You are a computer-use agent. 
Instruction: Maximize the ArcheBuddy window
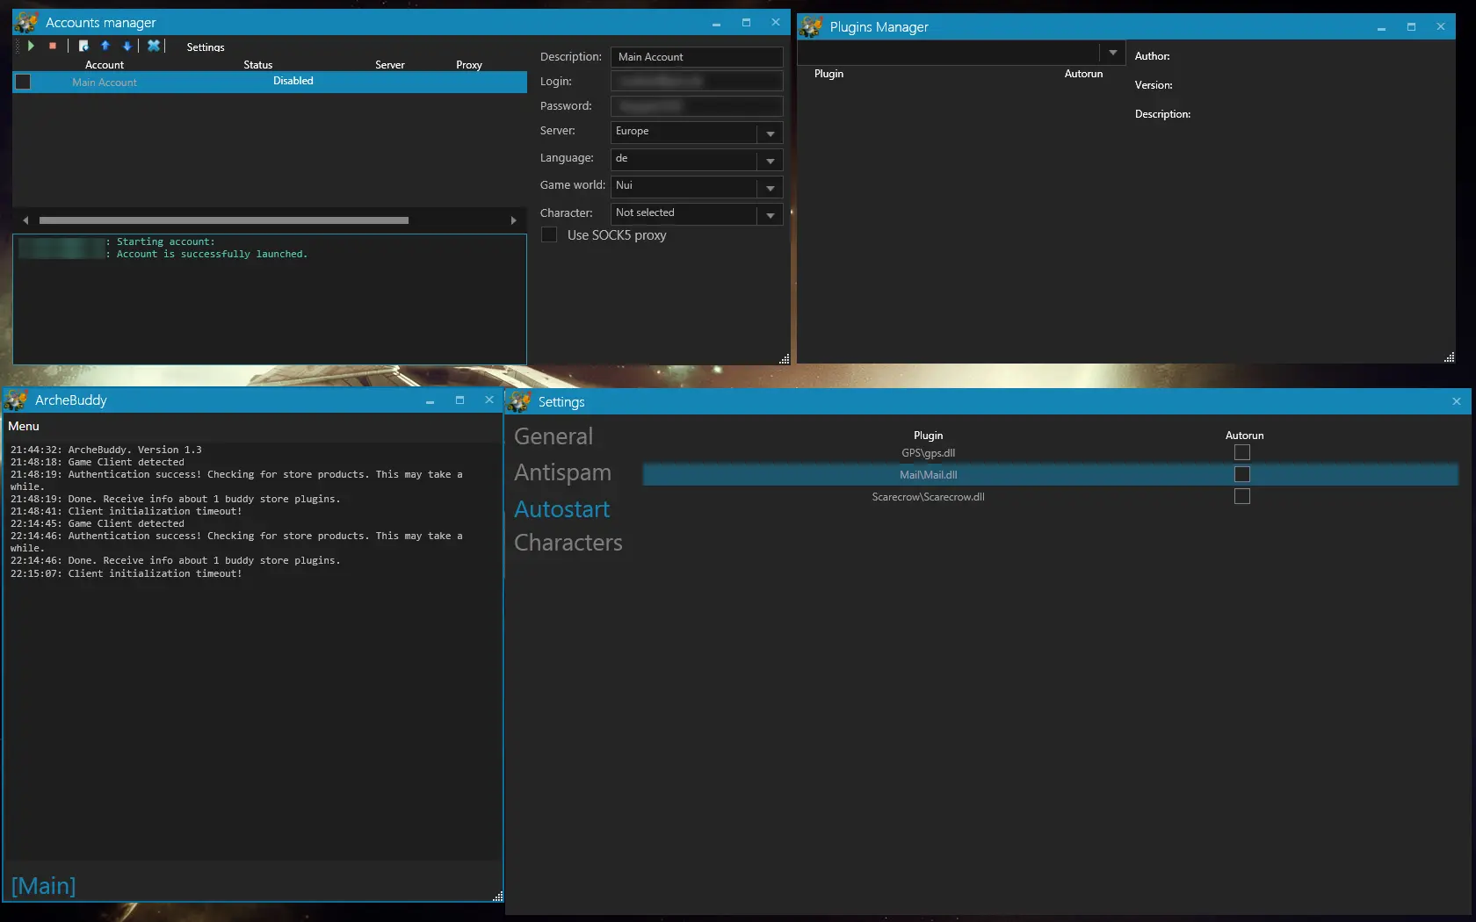(x=459, y=400)
